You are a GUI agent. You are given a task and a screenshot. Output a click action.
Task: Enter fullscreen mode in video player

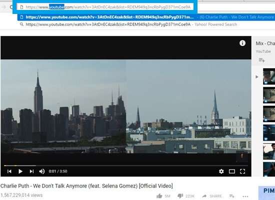(x=242, y=171)
